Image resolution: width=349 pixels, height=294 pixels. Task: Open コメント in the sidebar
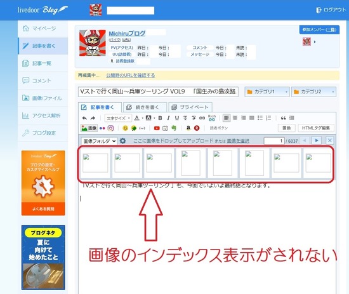[43, 81]
